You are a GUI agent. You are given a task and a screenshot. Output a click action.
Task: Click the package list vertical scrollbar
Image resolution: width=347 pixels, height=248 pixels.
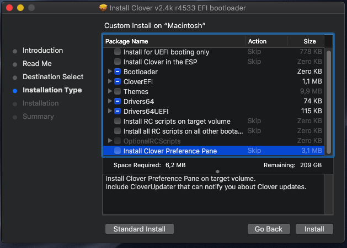coord(329,102)
